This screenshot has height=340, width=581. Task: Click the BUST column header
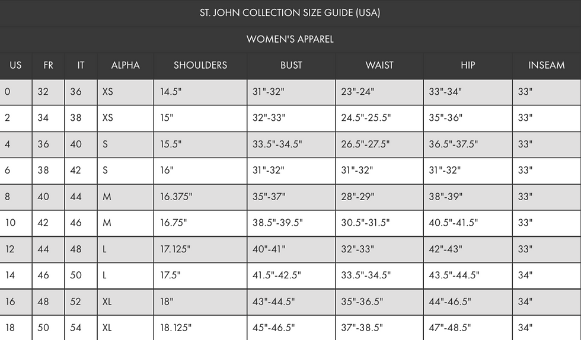coord(291,66)
